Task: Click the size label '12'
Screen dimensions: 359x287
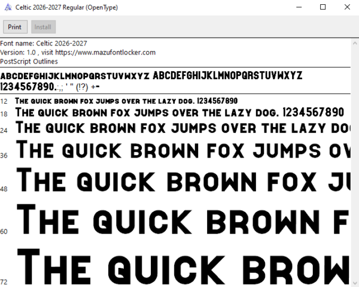Action: 4,101
